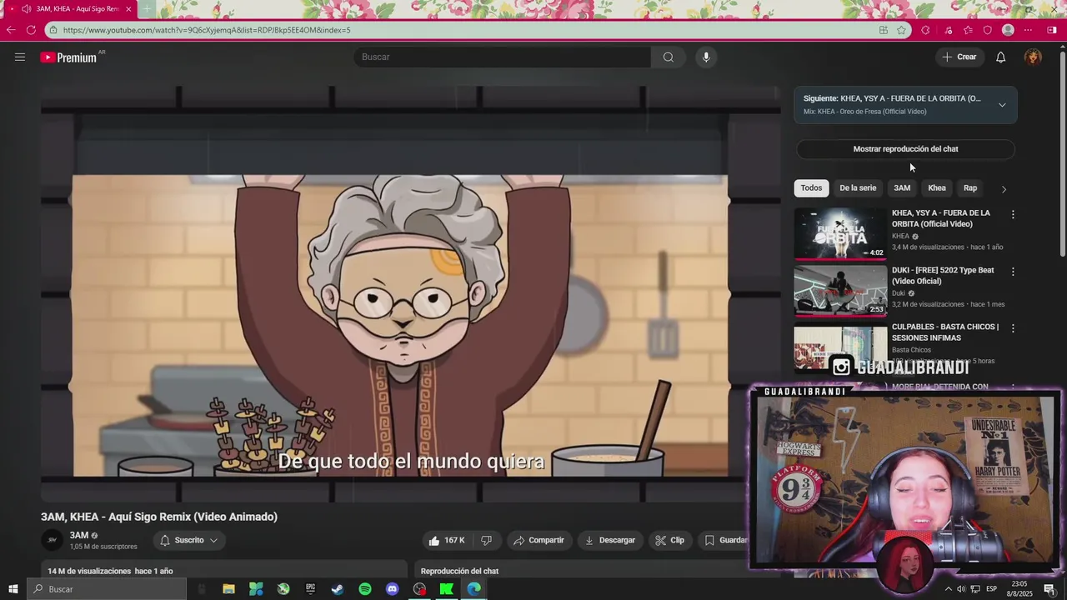The height and width of the screenshot is (600, 1067).
Task: Open the Suscrito subscription dropdown
Action: [x=188, y=540]
